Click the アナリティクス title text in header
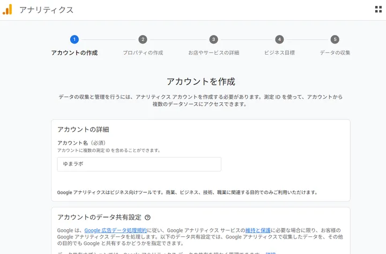 tap(46, 10)
